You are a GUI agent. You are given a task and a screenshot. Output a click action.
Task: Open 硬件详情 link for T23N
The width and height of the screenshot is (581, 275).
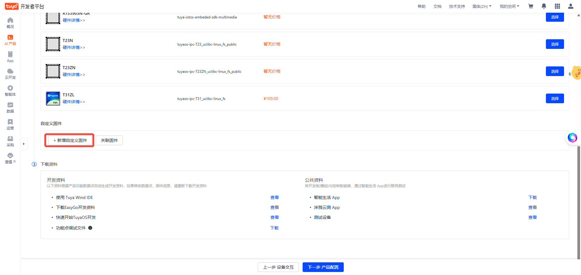coord(74,47)
